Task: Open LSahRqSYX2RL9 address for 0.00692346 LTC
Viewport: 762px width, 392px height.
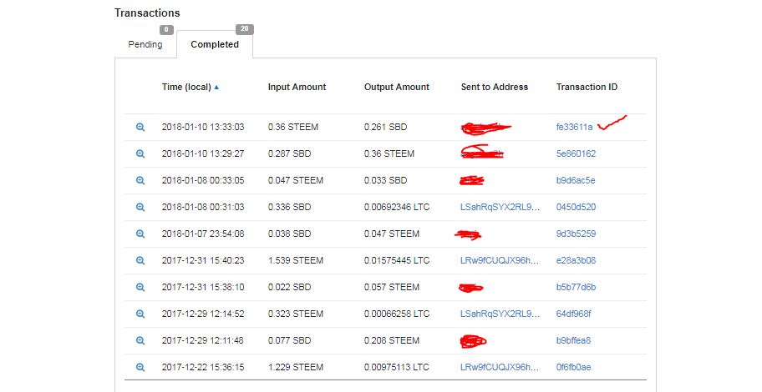Action: coord(500,207)
